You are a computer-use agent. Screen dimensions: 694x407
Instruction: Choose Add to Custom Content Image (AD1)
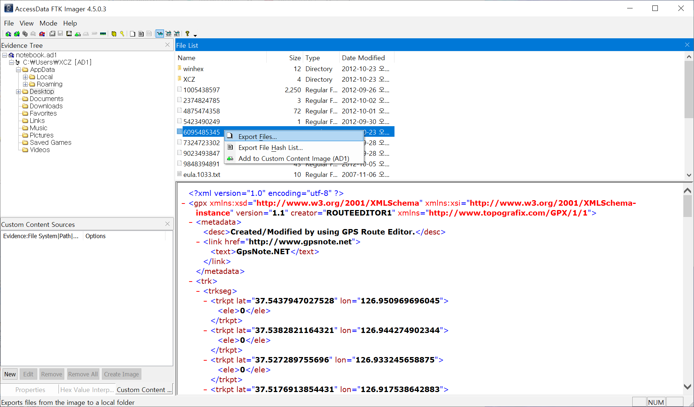pyautogui.click(x=294, y=158)
